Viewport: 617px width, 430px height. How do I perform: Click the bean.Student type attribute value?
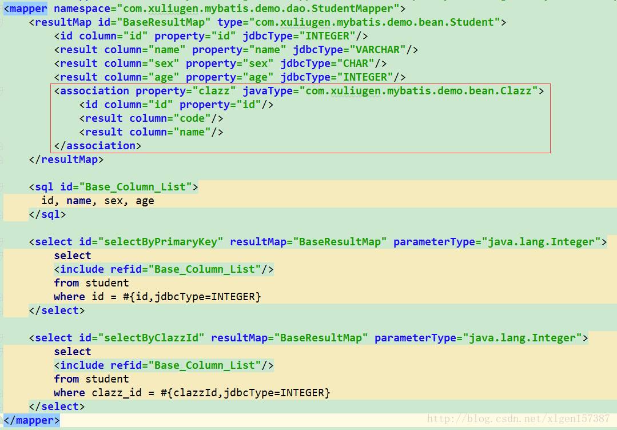click(x=374, y=22)
